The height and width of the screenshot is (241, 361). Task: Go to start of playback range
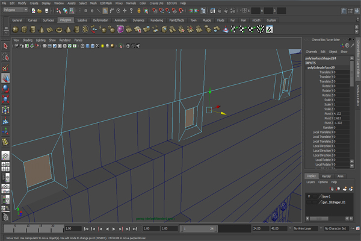pos(86,229)
